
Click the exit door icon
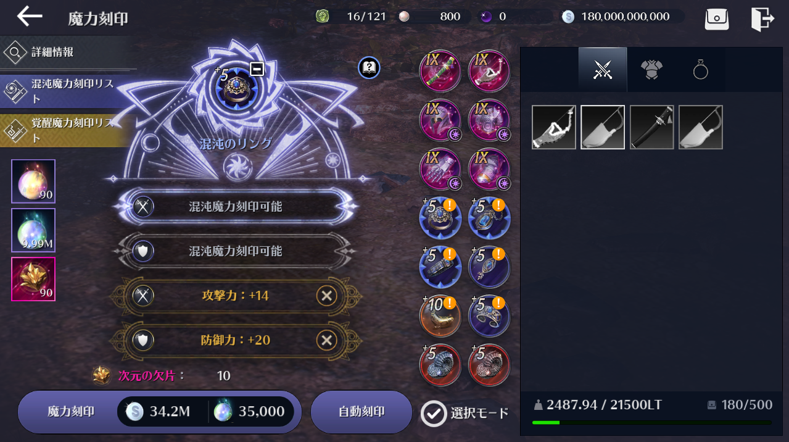(x=762, y=18)
